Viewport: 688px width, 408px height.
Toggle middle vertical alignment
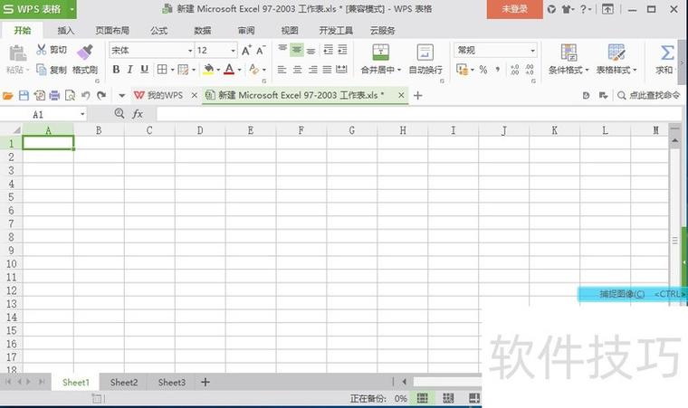[x=297, y=50]
